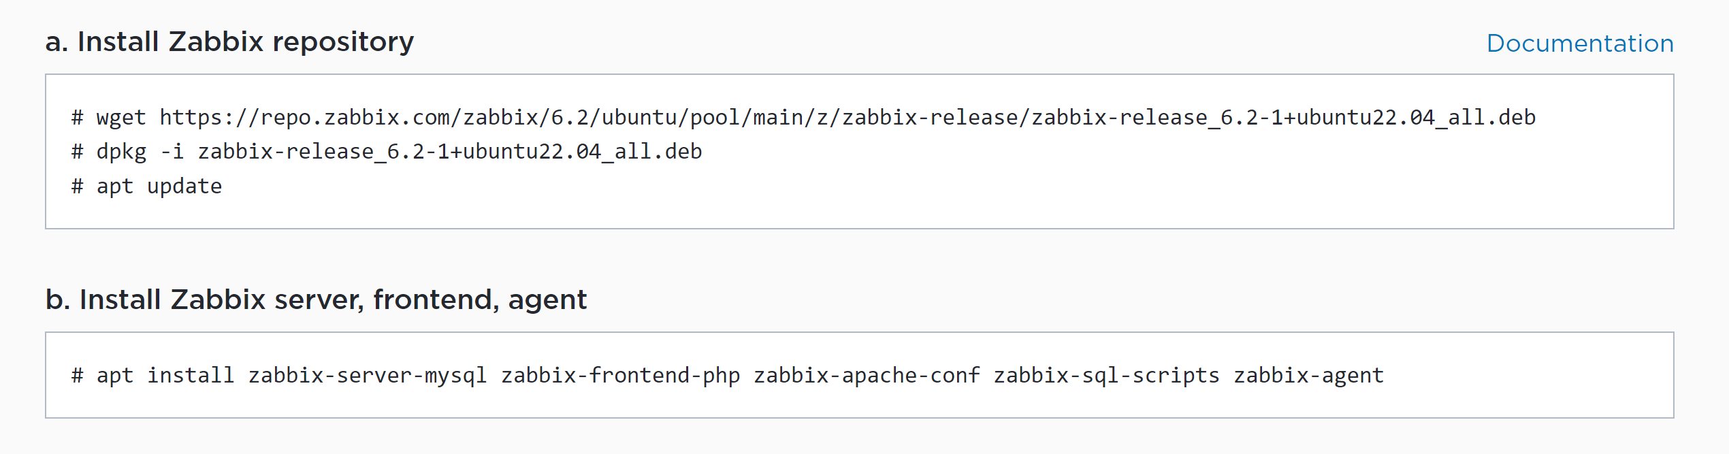Click the word install in apt command

point(191,376)
